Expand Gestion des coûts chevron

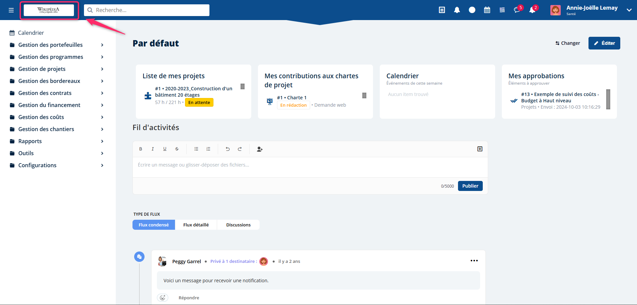click(x=102, y=117)
